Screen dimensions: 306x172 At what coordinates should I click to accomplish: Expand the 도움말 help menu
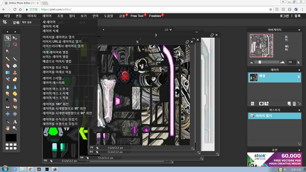108,16
